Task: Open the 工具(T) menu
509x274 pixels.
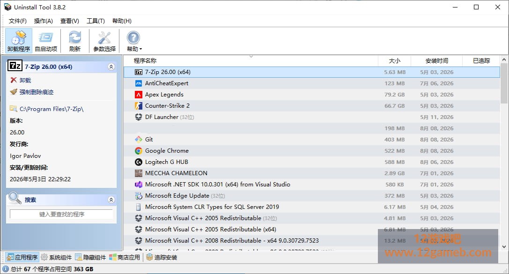Action: (96, 21)
